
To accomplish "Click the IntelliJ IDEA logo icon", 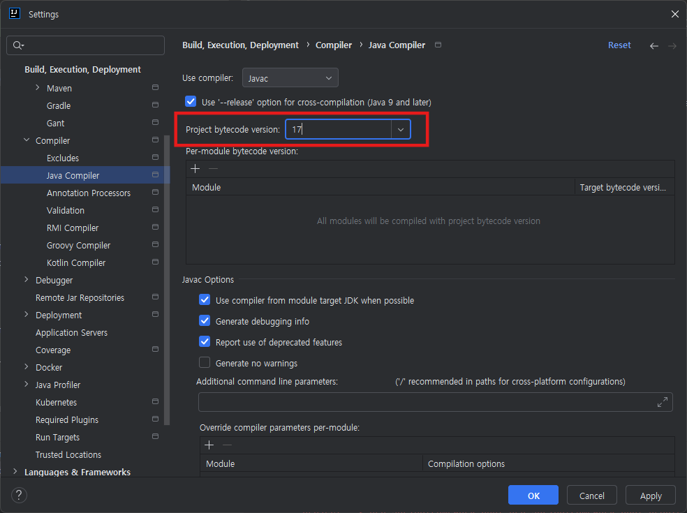I will point(15,13).
